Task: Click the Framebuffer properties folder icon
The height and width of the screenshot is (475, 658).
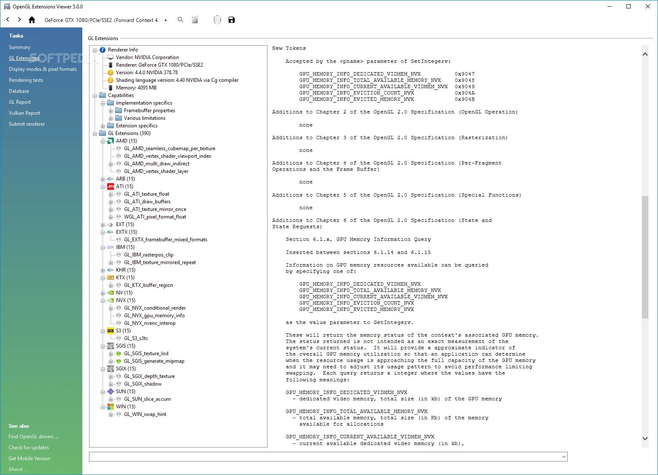Action: coord(119,111)
